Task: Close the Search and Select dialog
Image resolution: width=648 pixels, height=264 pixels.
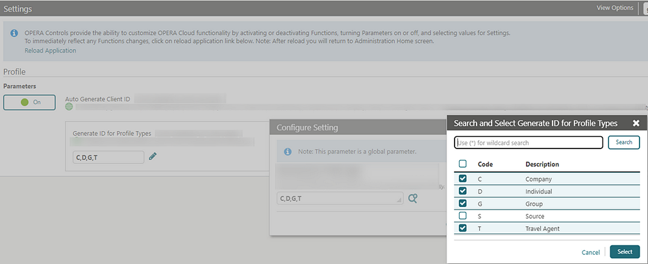Action: pos(636,123)
